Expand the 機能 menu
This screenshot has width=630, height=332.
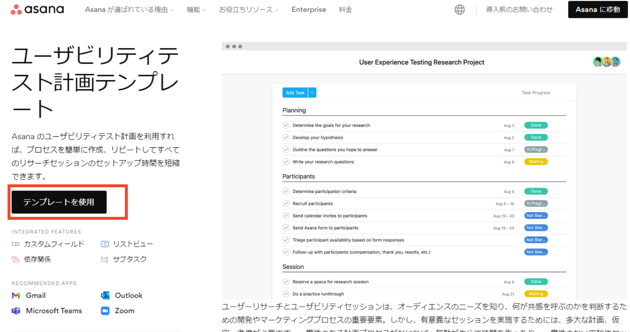tap(196, 10)
